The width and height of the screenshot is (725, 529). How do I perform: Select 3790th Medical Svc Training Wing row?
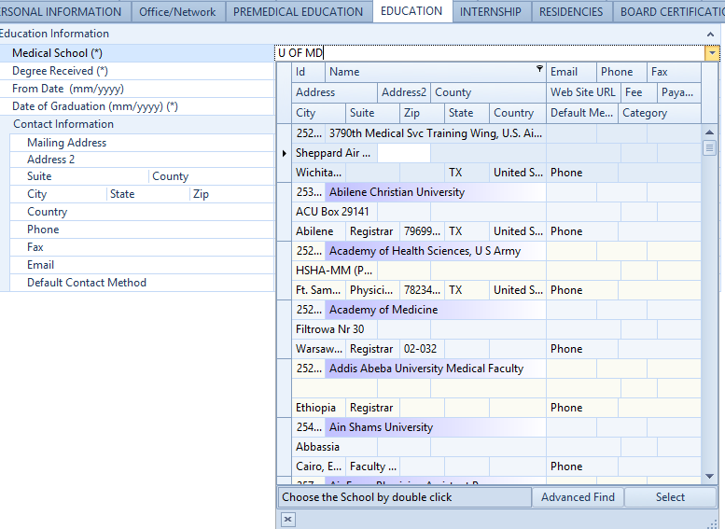point(436,133)
